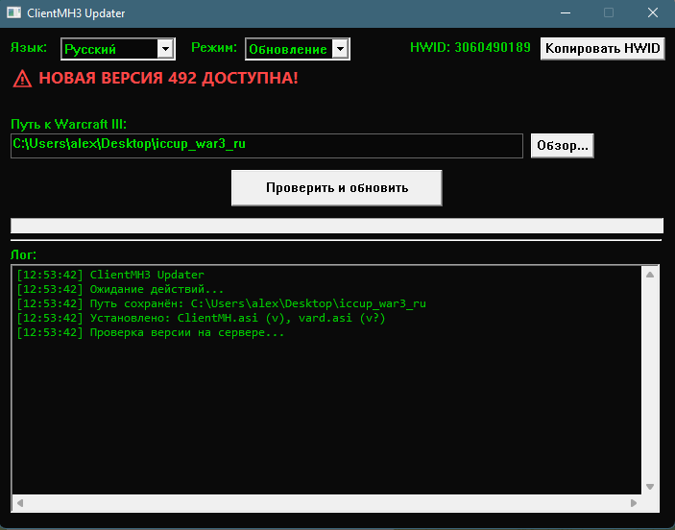The image size is (675, 530).
Task: Click the НОВАЯ ВЕРСИЯ 492 ДОСТУПНА! notice
Action: tap(168, 79)
